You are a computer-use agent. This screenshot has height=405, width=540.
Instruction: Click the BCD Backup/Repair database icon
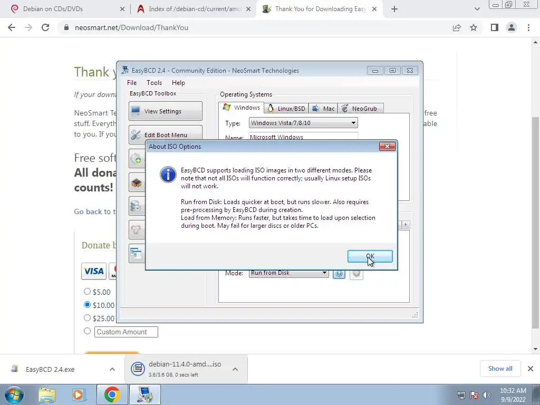click(137, 206)
